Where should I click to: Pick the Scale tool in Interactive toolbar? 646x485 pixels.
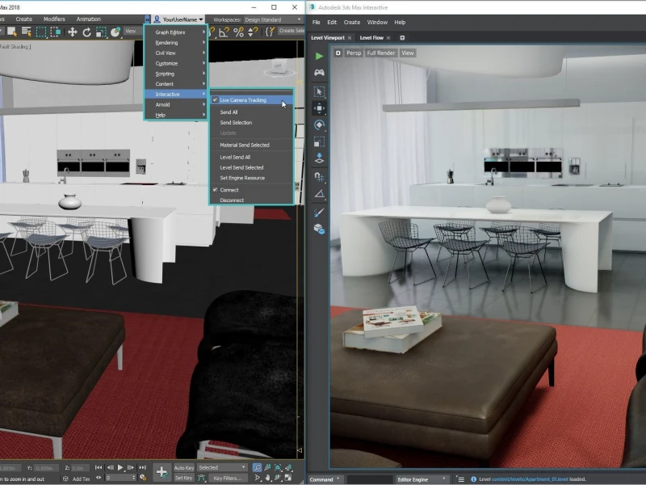click(x=319, y=142)
